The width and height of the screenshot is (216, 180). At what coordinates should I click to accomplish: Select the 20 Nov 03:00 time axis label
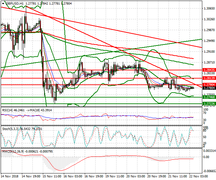(136, 176)
